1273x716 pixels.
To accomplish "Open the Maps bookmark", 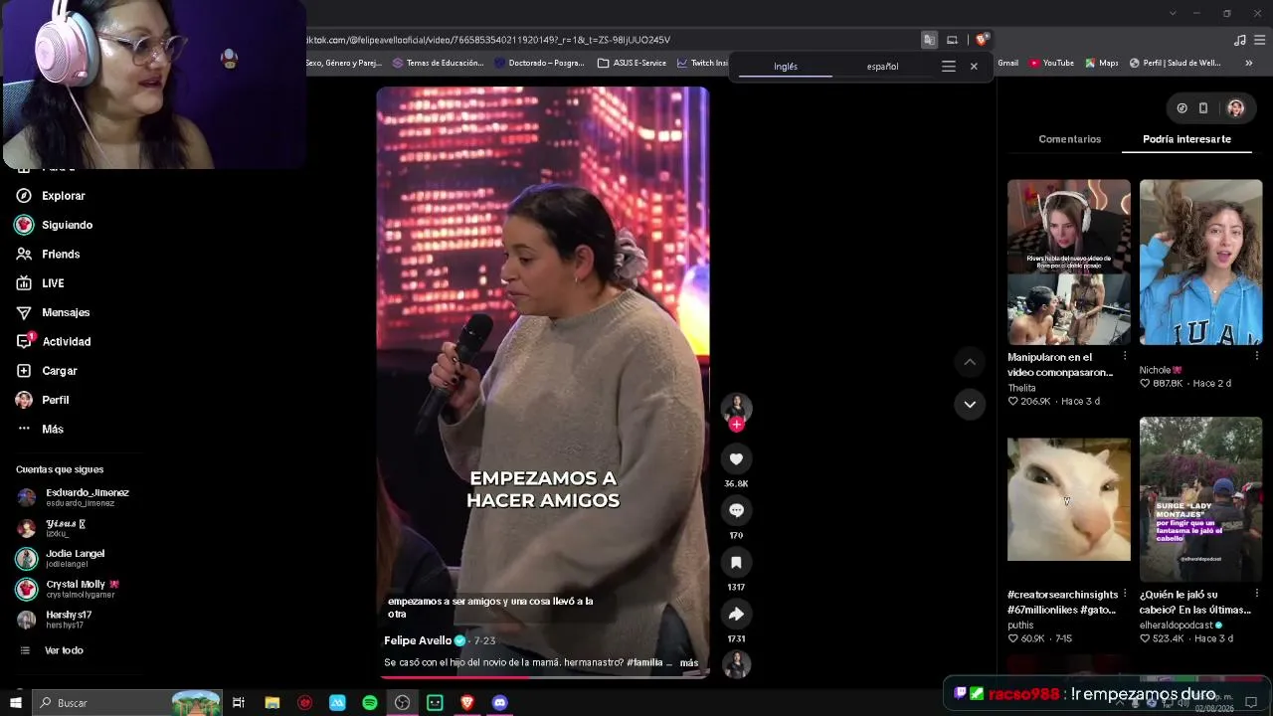I will 1101,63.
